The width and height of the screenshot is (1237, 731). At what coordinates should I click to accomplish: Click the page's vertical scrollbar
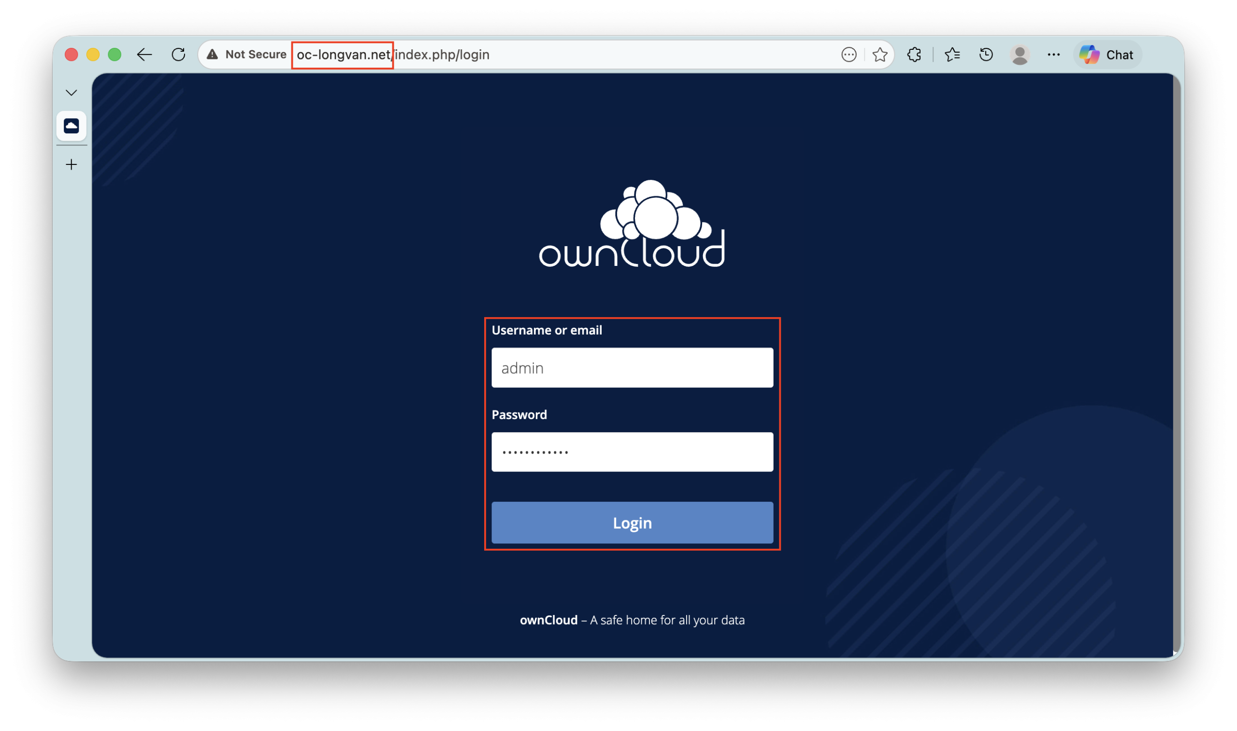coord(1177,365)
